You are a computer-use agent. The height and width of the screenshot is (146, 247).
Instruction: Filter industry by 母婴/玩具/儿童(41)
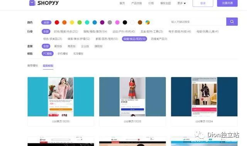coord(208,32)
